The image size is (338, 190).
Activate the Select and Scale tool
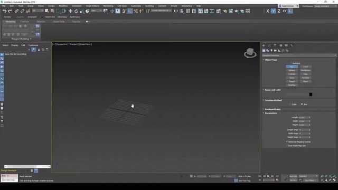pos(82,11)
